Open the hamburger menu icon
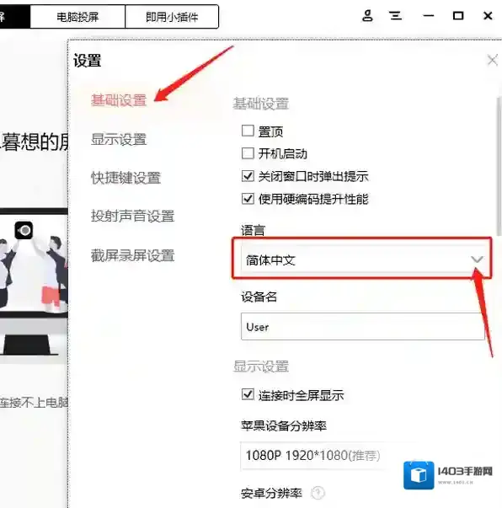The height and width of the screenshot is (508, 502). point(395,15)
